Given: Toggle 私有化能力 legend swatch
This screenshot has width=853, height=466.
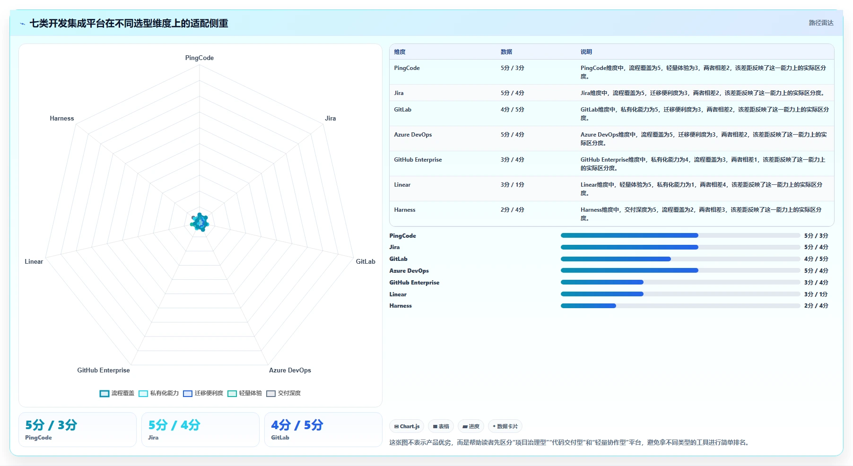Looking at the screenshot, I should [143, 393].
